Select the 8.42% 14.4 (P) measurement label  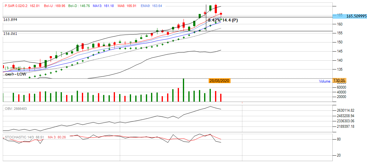point(223,20)
